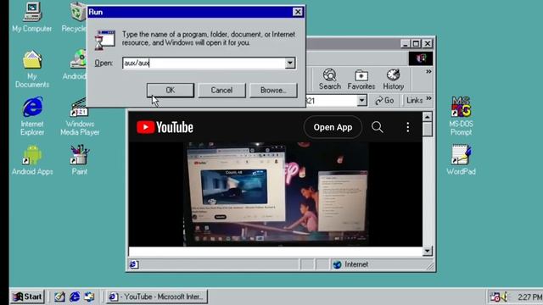
Task: Confirm the Run dialog with OK
Action: 170,91
